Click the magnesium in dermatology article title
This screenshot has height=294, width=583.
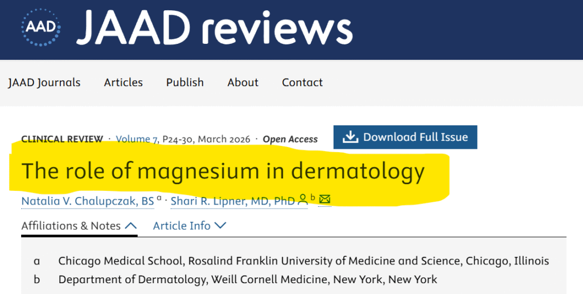[223, 171]
